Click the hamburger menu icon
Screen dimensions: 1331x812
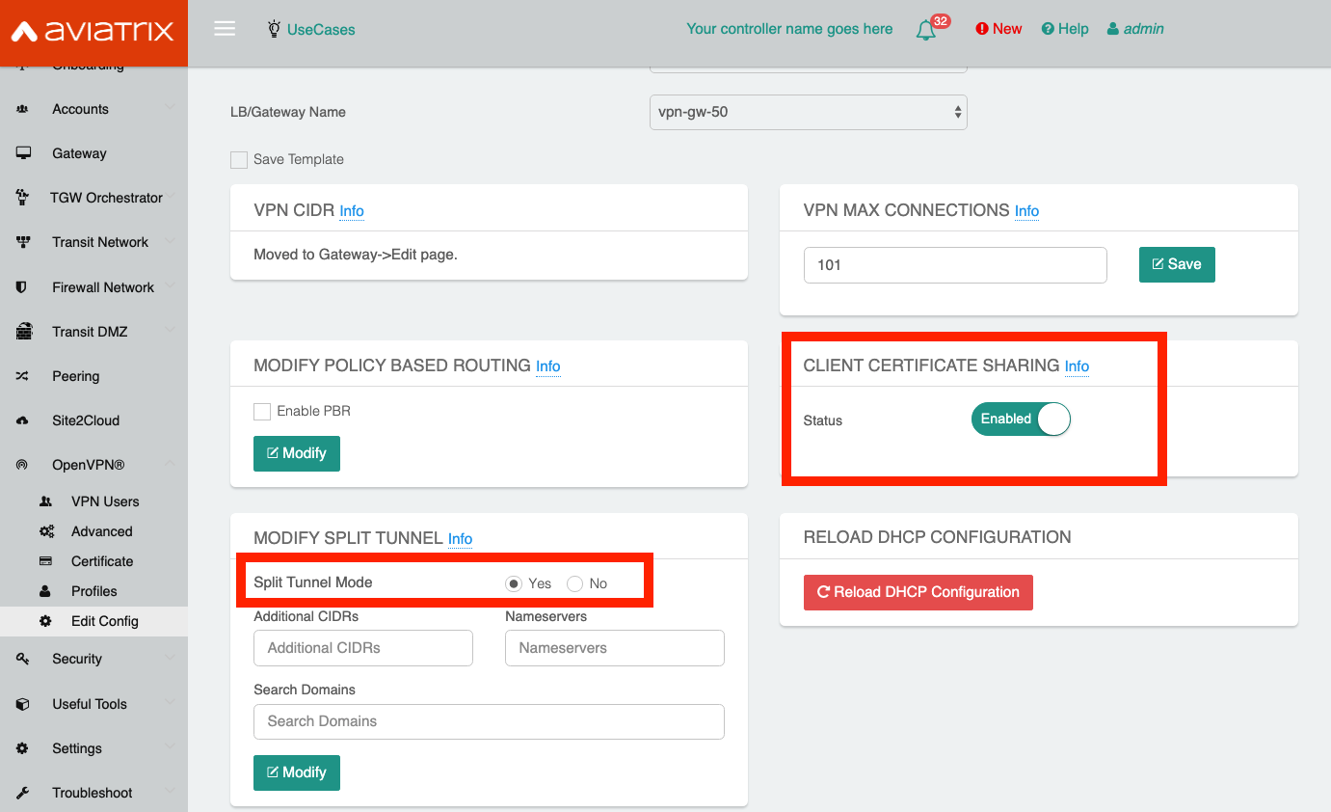coord(225,29)
